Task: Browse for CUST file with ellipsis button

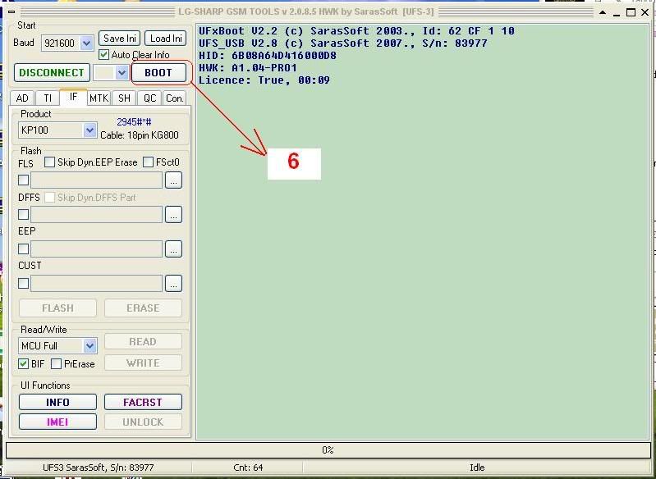Action: [173, 284]
